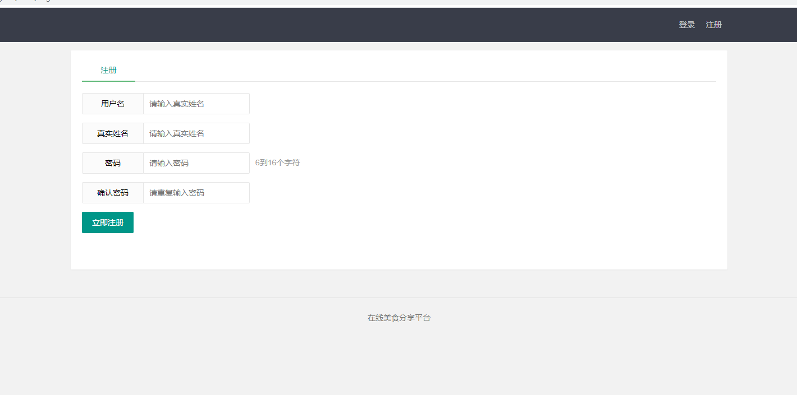Switch to the 注册 tab in panel
This screenshot has height=395, width=797.
pyautogui.click(x=108, y=70)
